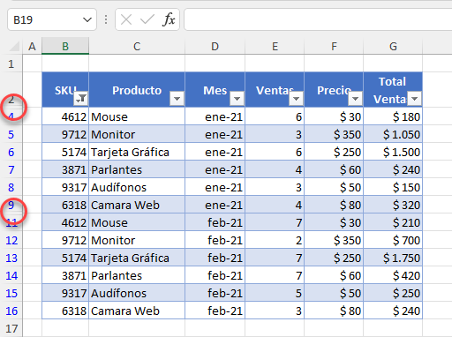Click the $ 1.050 total cell
The image size is (452, 337).
point(393,134)
